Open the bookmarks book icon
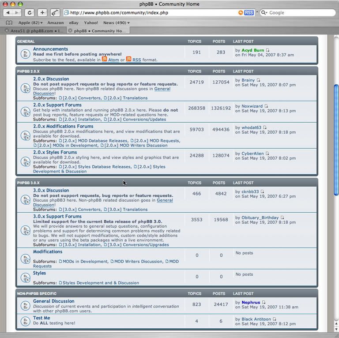Viewport: 339px width, 338px height. point(9,23)
